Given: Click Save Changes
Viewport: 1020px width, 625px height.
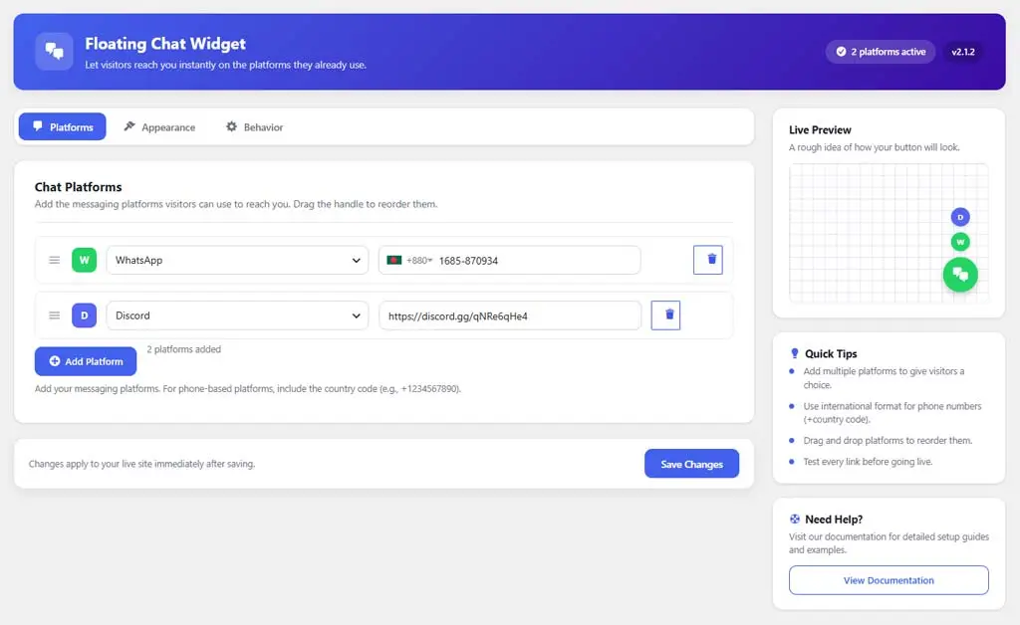Looking at the screenshot, I should (x=691, y=463).
